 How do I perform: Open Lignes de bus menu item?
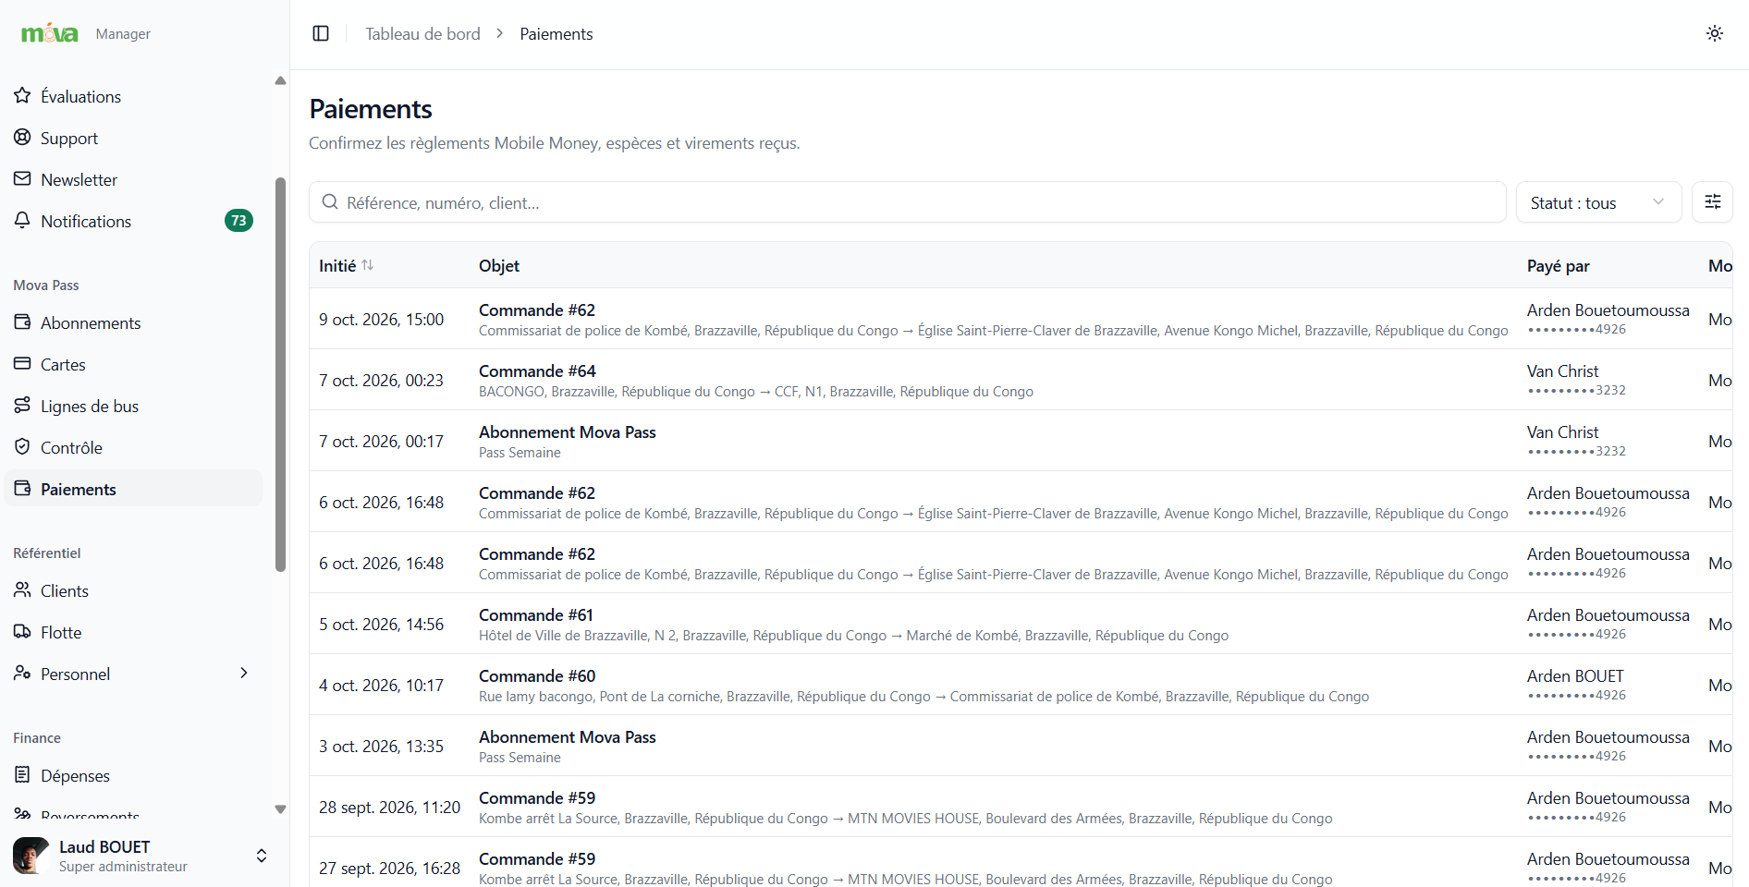[x=133, y=406]
